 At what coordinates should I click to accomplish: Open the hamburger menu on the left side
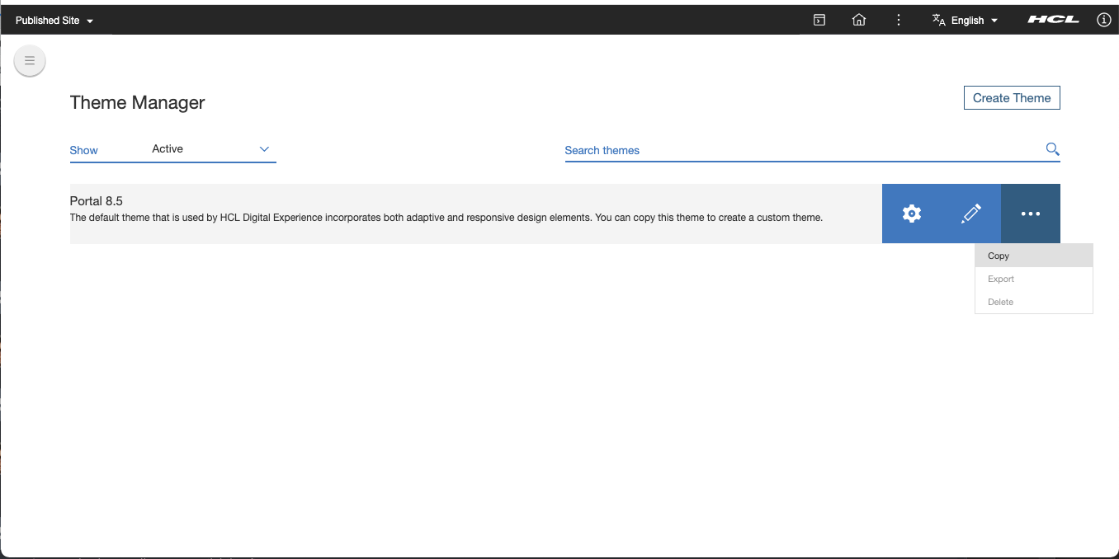pos(29,60)
